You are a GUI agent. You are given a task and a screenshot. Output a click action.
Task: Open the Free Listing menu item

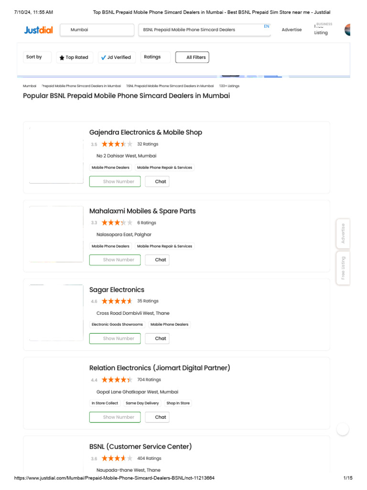(x=322, y=30)
